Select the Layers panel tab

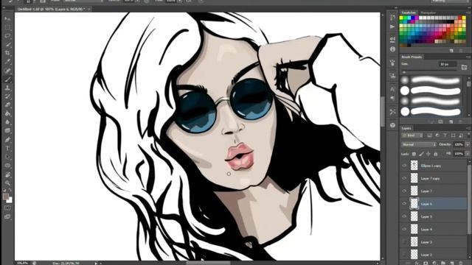[x=406, y=128]
